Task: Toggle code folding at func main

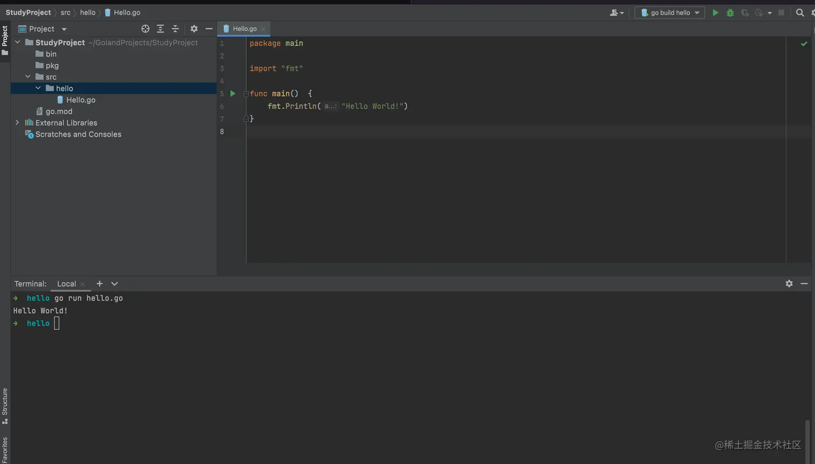Action: click(x=246, y=94)
